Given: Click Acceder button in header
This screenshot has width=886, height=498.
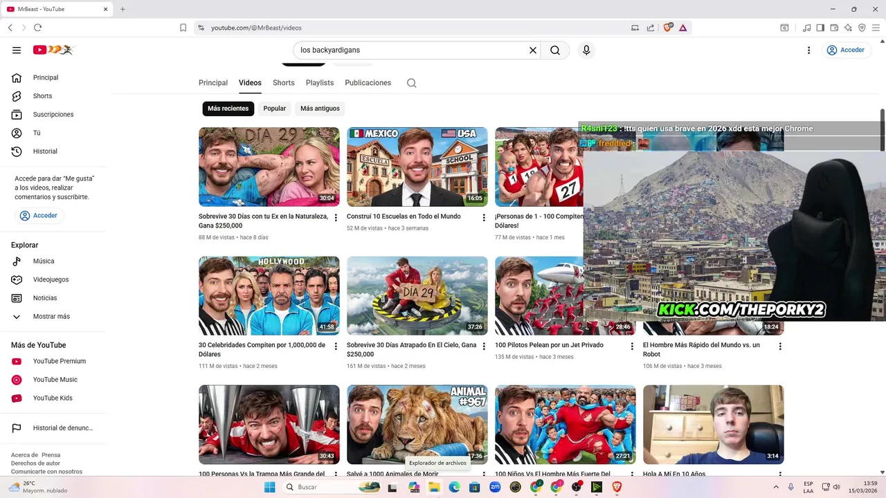Looking at the screenshot, I should tap(845, 50).
